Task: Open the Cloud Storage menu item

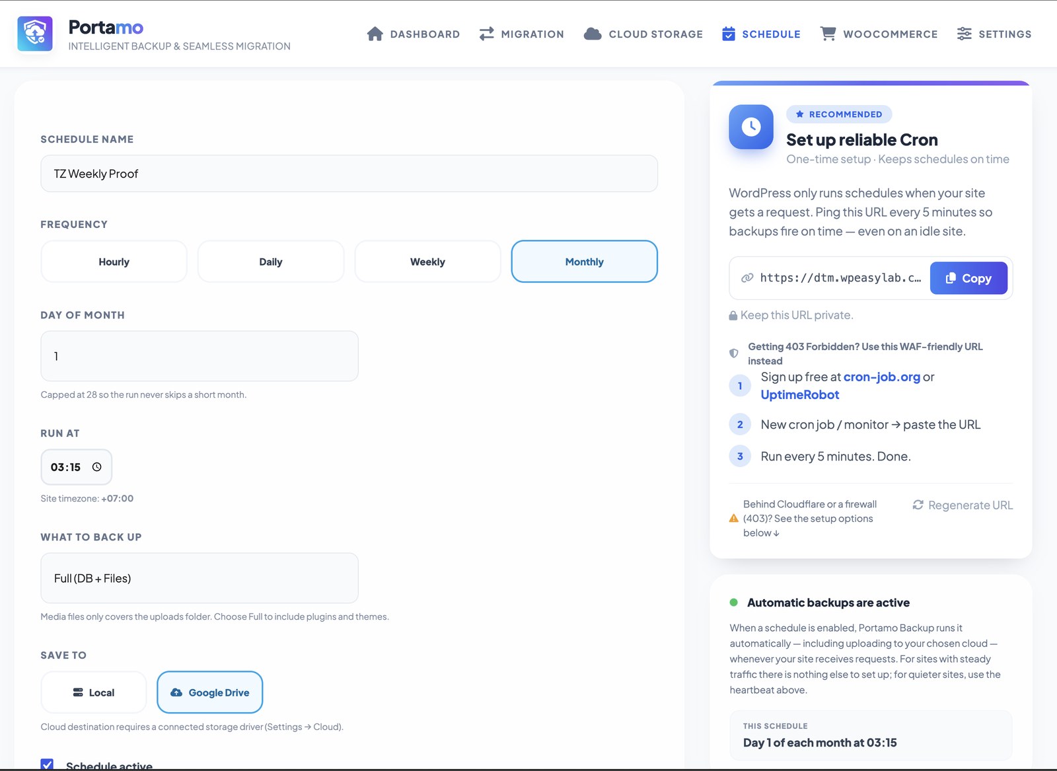Action: [x=643, y=34]
